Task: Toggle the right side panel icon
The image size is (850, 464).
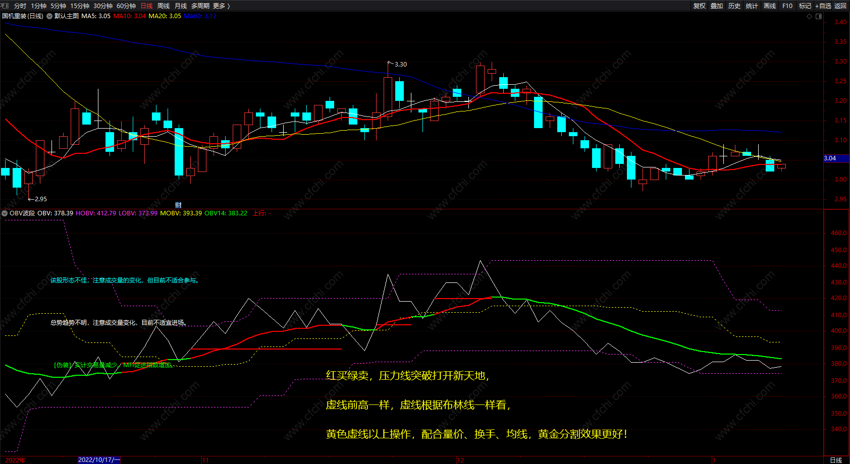Action: pyautogui.click(x=819, y=16)
